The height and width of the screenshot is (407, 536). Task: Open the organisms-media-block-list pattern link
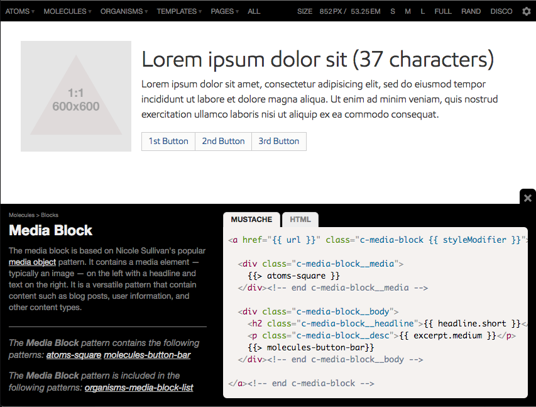click(139, 387)
